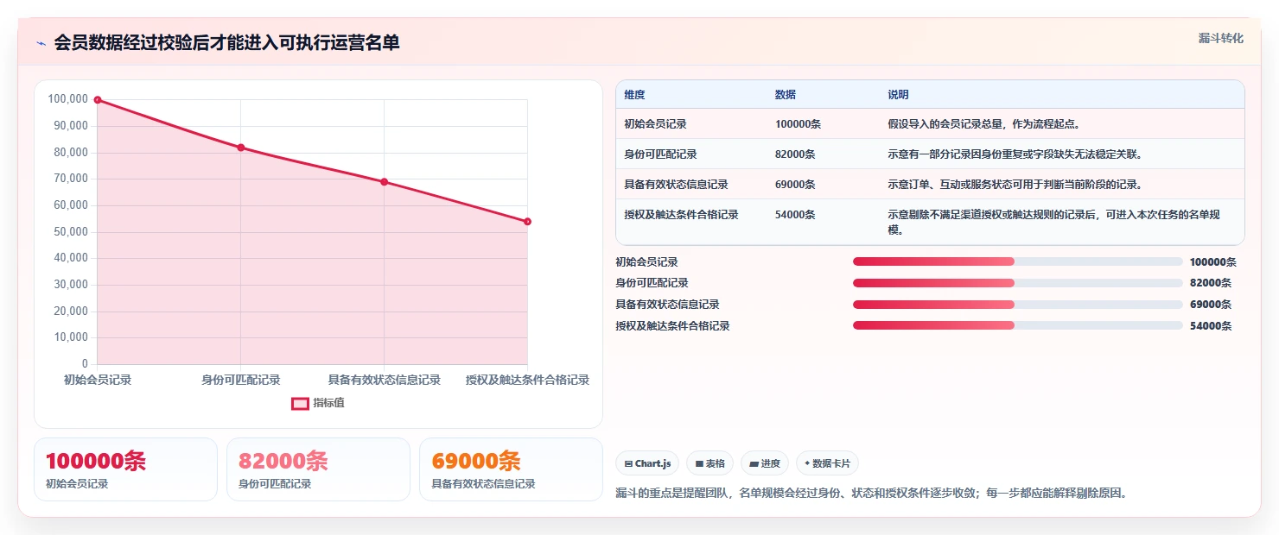Open the 82000条 身份可匹配记录 data card

click(x=318, y=469)
